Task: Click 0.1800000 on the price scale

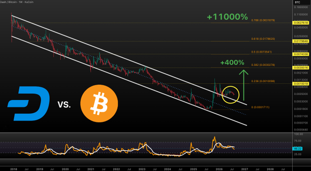Action: [301, 7]
